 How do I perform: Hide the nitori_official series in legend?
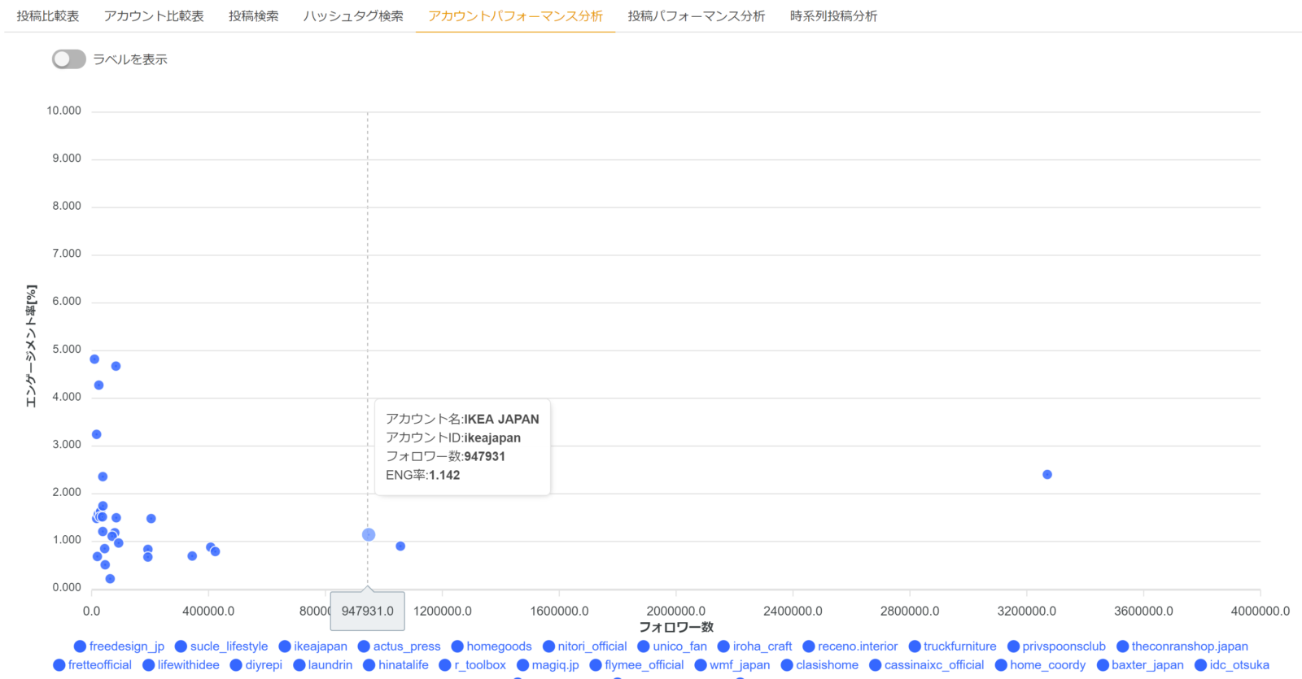click(x=548, y=646)
